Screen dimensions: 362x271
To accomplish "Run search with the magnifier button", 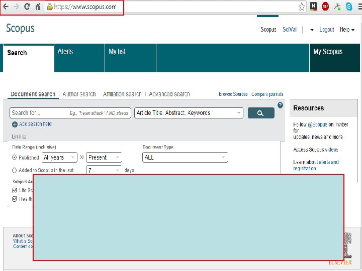I will pyautogui.click(x=261, y=113).
